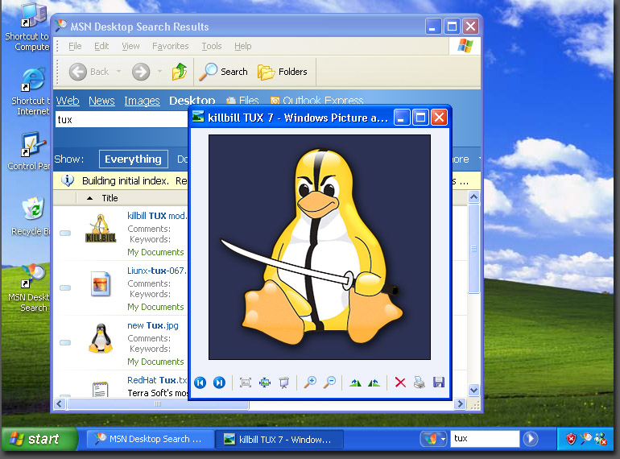Open the Tools menu
This screenshot has width=620, height=459.
[x=212, y=46]
